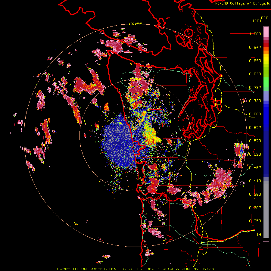Click the CORRELATION COEFFICIENT (CC) caption text
Image resolution: width=271 pixels, height=271 pixels.
[x=95, y=269]
